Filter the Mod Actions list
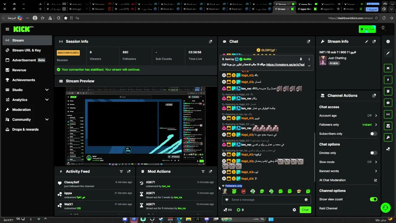396x223 pixels. (x=203, y=171)
